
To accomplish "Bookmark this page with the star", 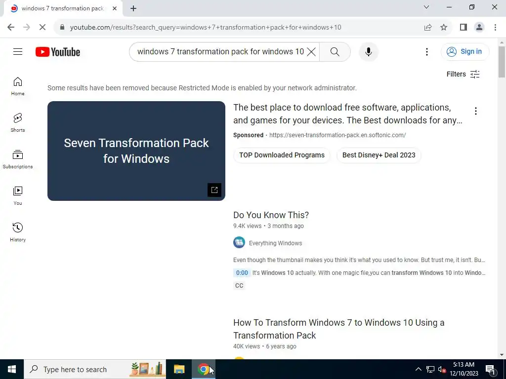I will pyautogui.click(x=444, y=28).
